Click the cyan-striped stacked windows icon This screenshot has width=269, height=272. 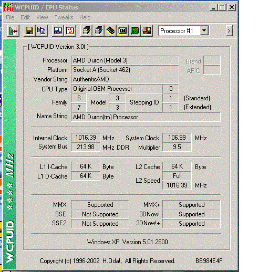pos(99,31)
